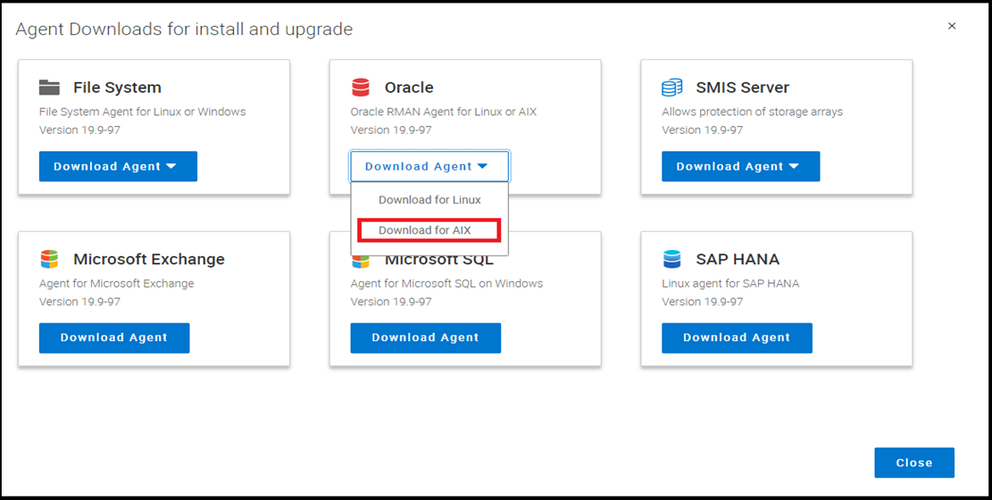The height and width of the screenshot is (500, 992).
Task: Click the File System folder icon
Action: 49,87
